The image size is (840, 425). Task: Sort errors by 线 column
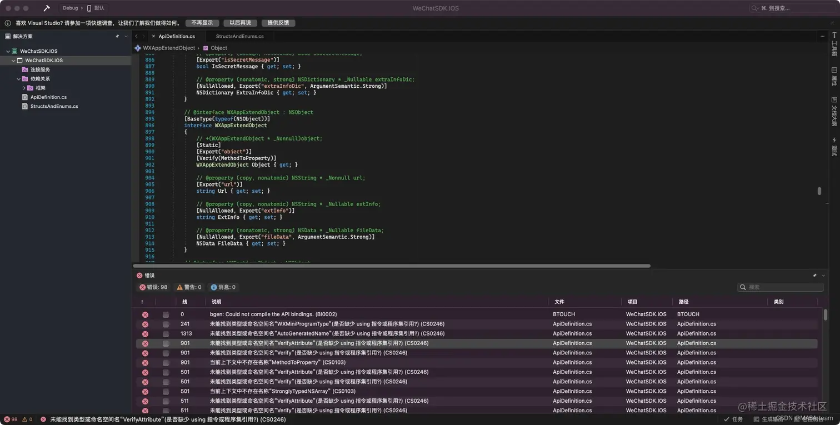[185, 302]
